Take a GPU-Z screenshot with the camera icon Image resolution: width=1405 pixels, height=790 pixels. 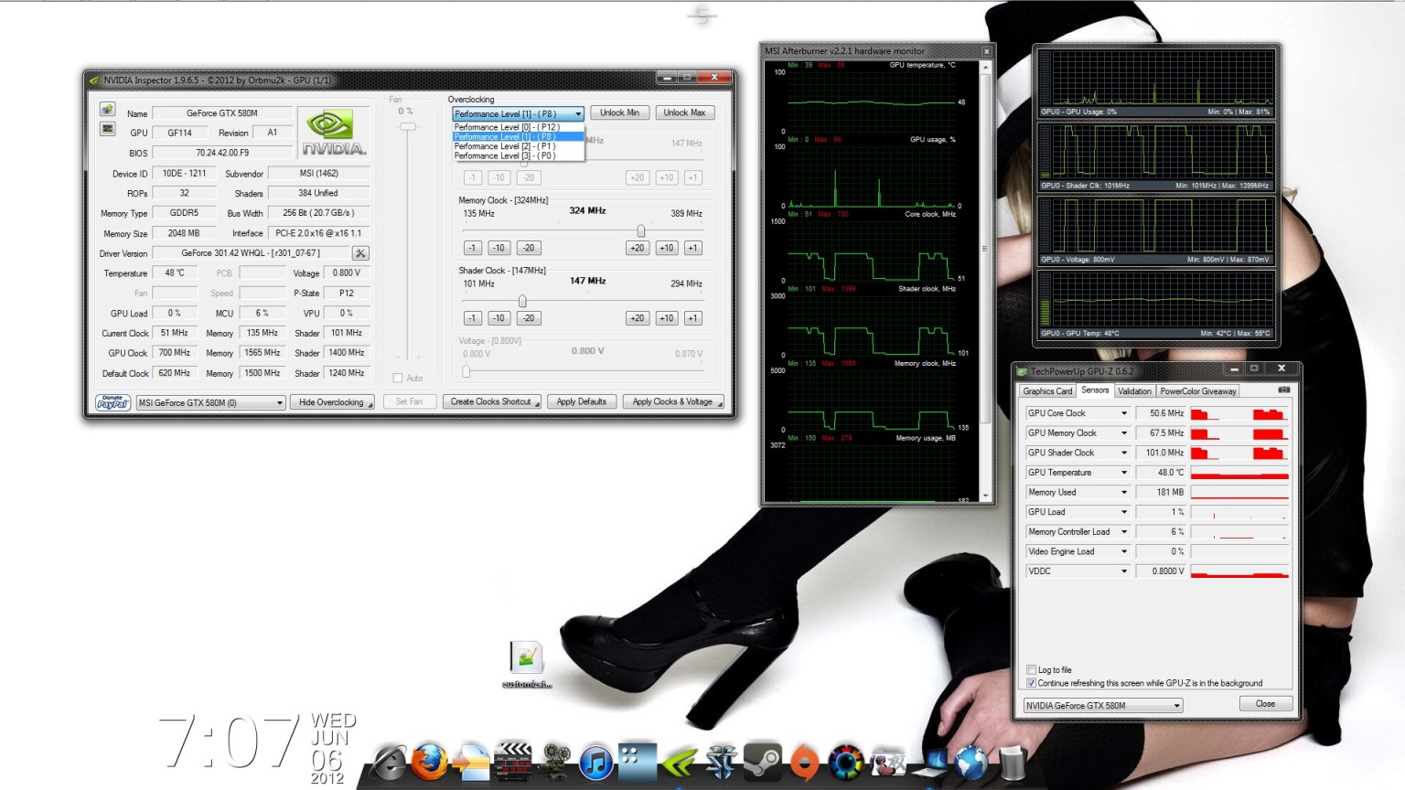click(x=1284, y=390)
